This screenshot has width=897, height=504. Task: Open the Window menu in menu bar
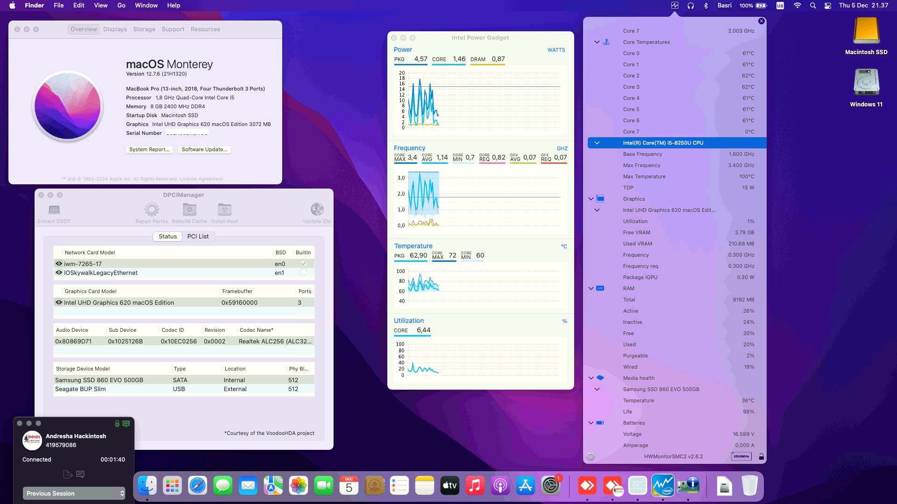coord(146,6)
